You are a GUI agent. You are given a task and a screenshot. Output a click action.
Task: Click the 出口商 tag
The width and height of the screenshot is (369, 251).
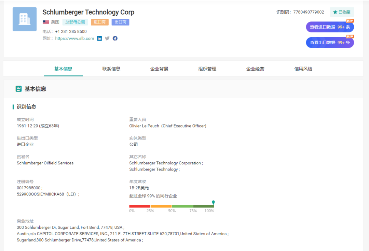pos(120,22)
